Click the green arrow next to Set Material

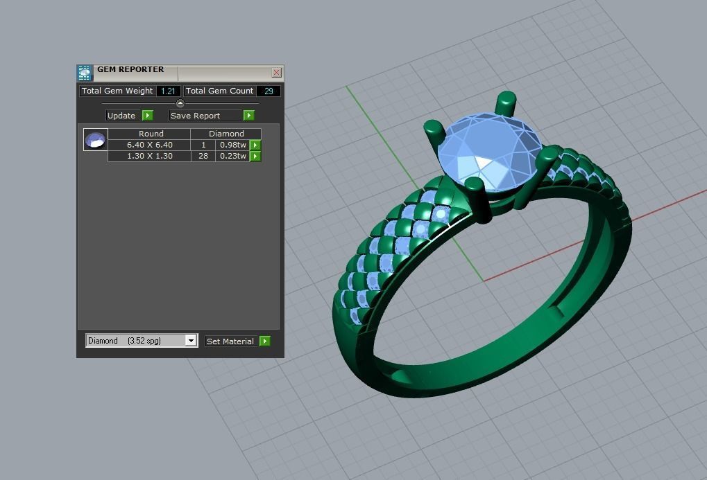click(265, 341)
